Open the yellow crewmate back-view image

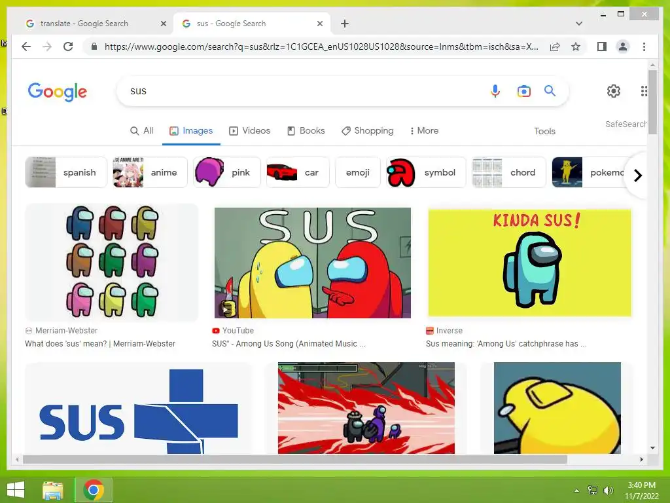pyautogui.click(x=557, y=408)
